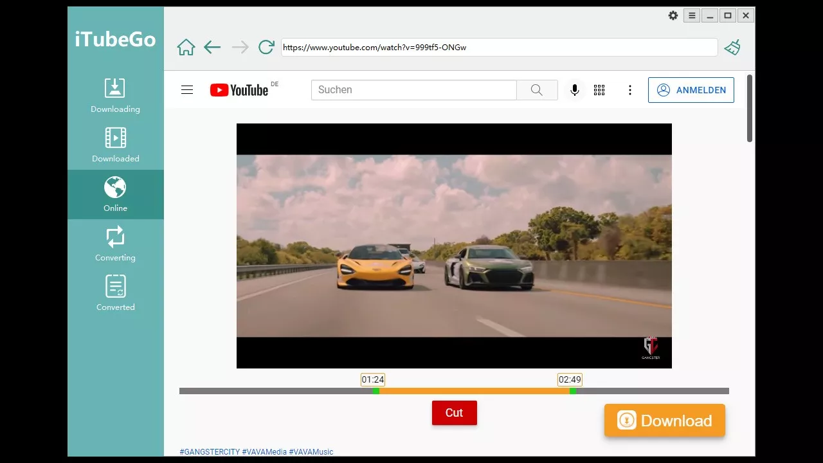Image resolution: width=823 pixels, height=463 pixels.
Task: Go to the browser home page
Action: click(x=186, y=47)
